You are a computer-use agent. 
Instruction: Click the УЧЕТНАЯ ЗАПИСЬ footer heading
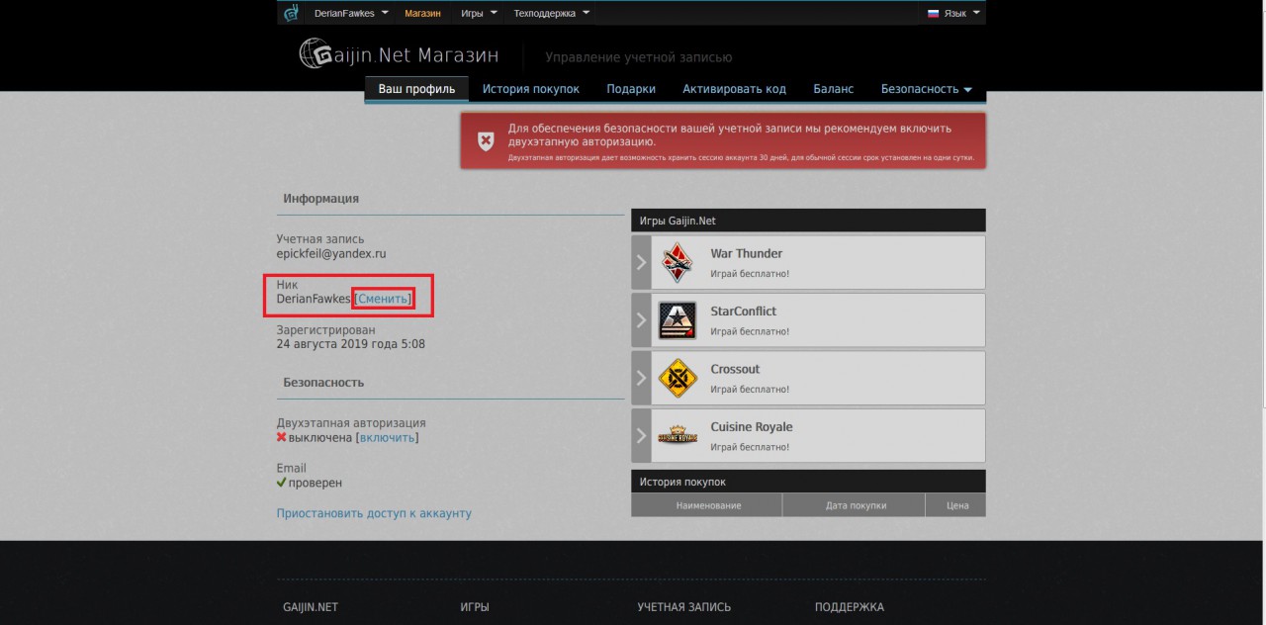click(684, 607)
